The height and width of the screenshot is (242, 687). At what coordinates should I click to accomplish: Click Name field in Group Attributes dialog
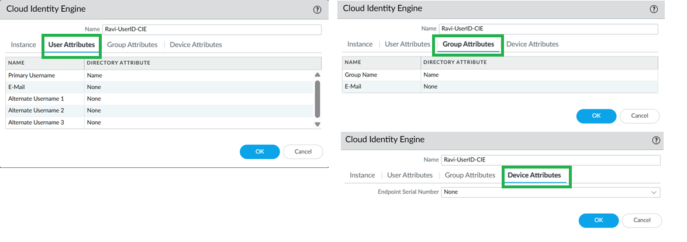(548, 29)
